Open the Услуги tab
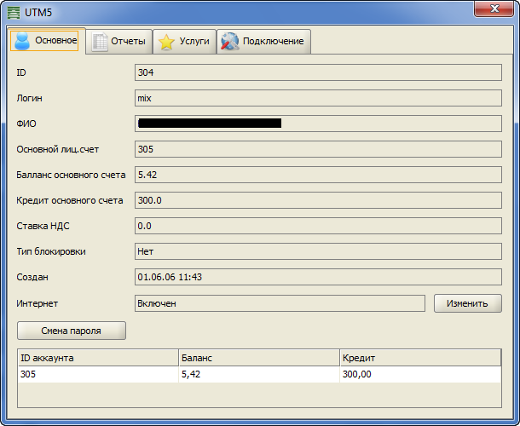This screenshot has height=426, width=520. coord(184,42)
